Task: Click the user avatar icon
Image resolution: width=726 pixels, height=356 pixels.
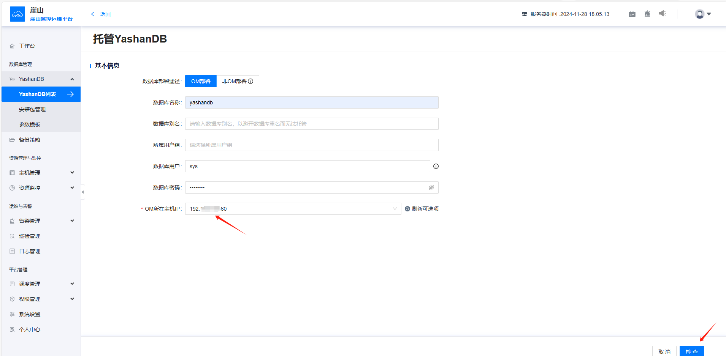Action: point(699,14)
